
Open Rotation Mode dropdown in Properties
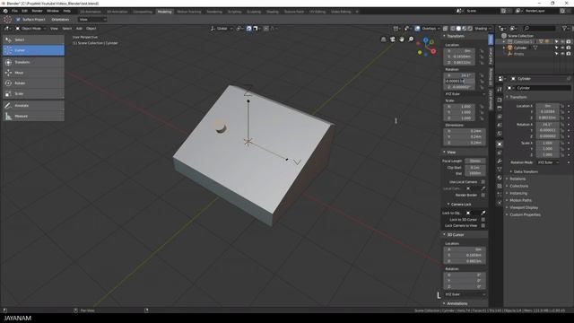(548, 162)
